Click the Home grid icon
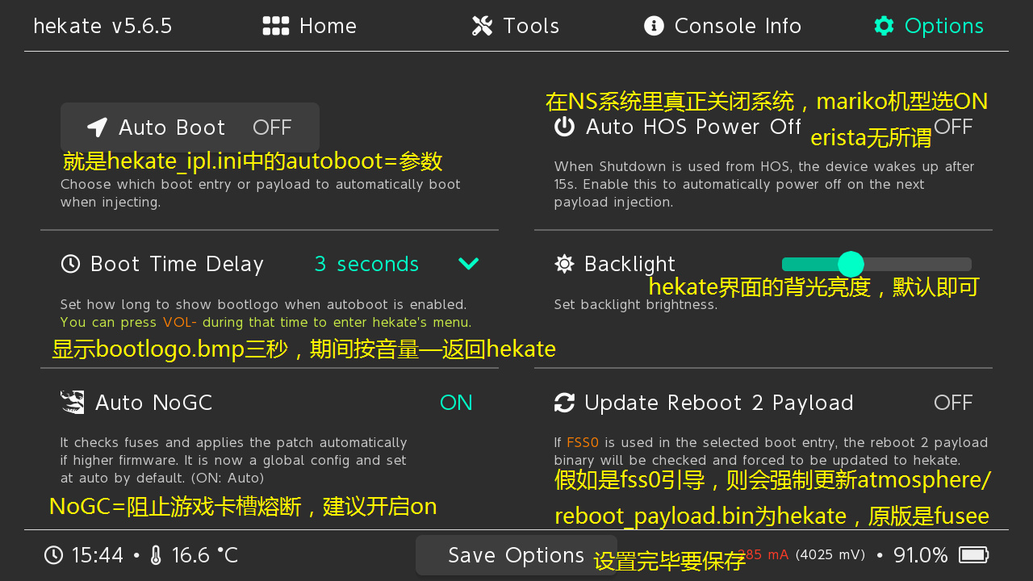 276,26
